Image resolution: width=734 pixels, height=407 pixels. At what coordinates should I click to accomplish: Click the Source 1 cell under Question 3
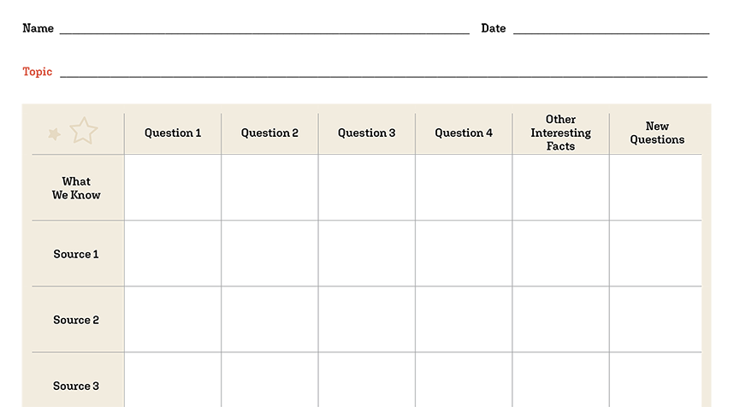366,254
